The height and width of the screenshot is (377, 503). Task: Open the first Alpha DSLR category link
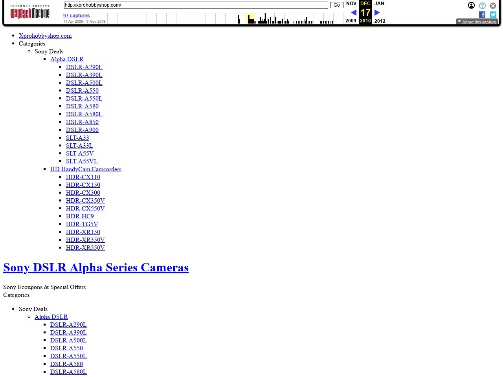point(67,59)
